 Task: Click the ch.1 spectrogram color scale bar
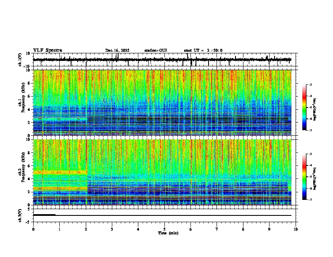pos(304,108)
